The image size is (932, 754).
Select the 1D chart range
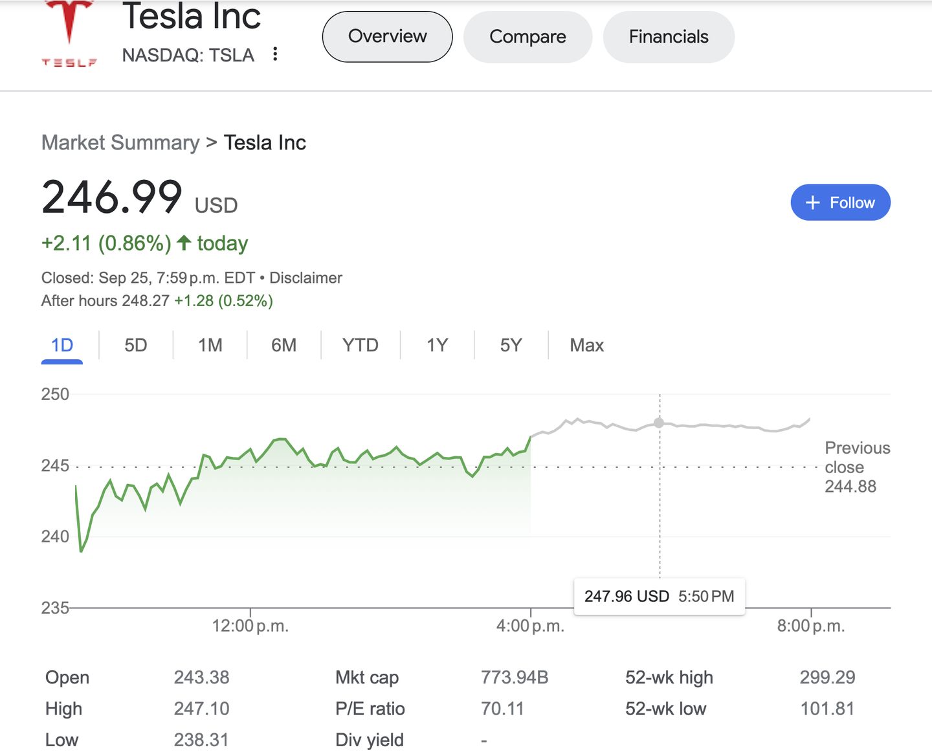62,346
